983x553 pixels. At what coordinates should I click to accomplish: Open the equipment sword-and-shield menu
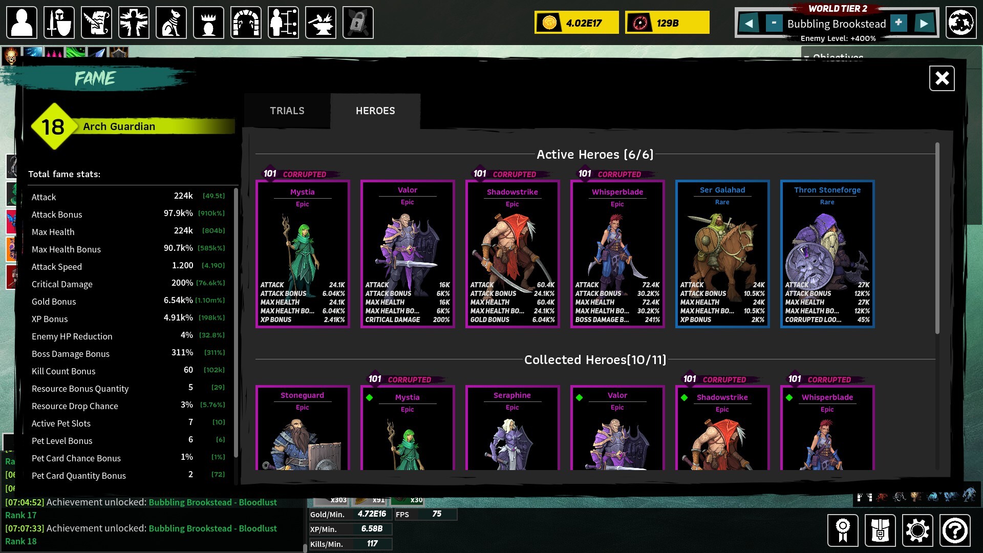click(59, 23)
